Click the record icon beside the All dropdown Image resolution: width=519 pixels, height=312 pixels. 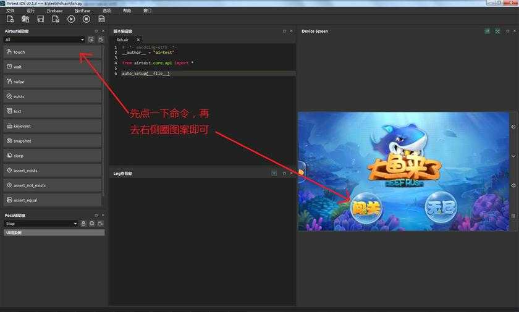(91, 40)
